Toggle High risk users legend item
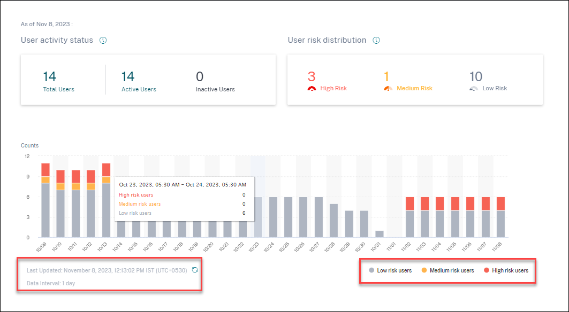 (x=506, y=270)
